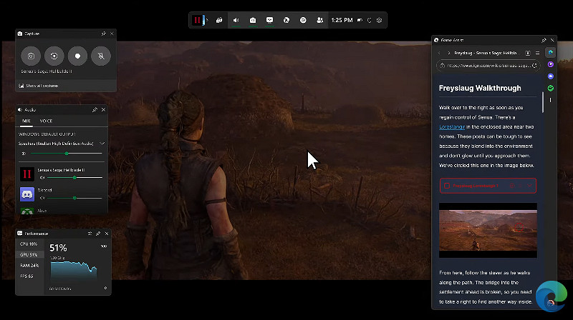
Task: Select the GPU 51% performance metric
Action: [x=29, y=254]
